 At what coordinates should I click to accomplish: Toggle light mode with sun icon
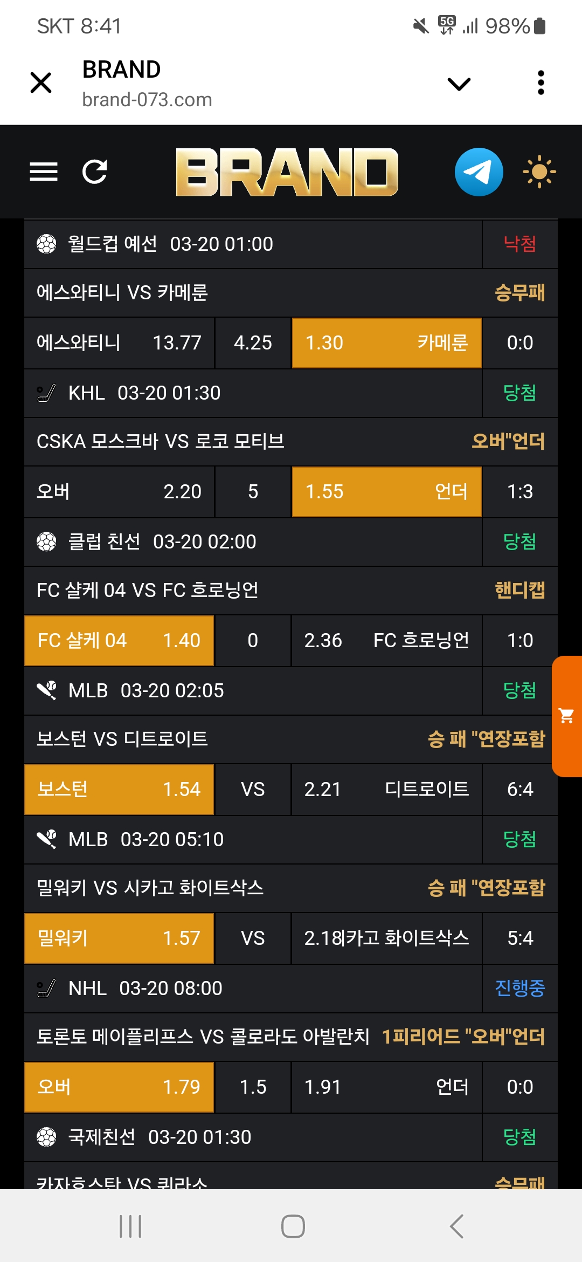pyautogui.click(x=539, y=172)
